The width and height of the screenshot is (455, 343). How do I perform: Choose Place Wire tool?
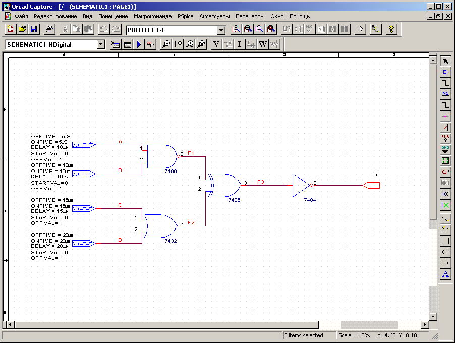[x=445, y=83]
